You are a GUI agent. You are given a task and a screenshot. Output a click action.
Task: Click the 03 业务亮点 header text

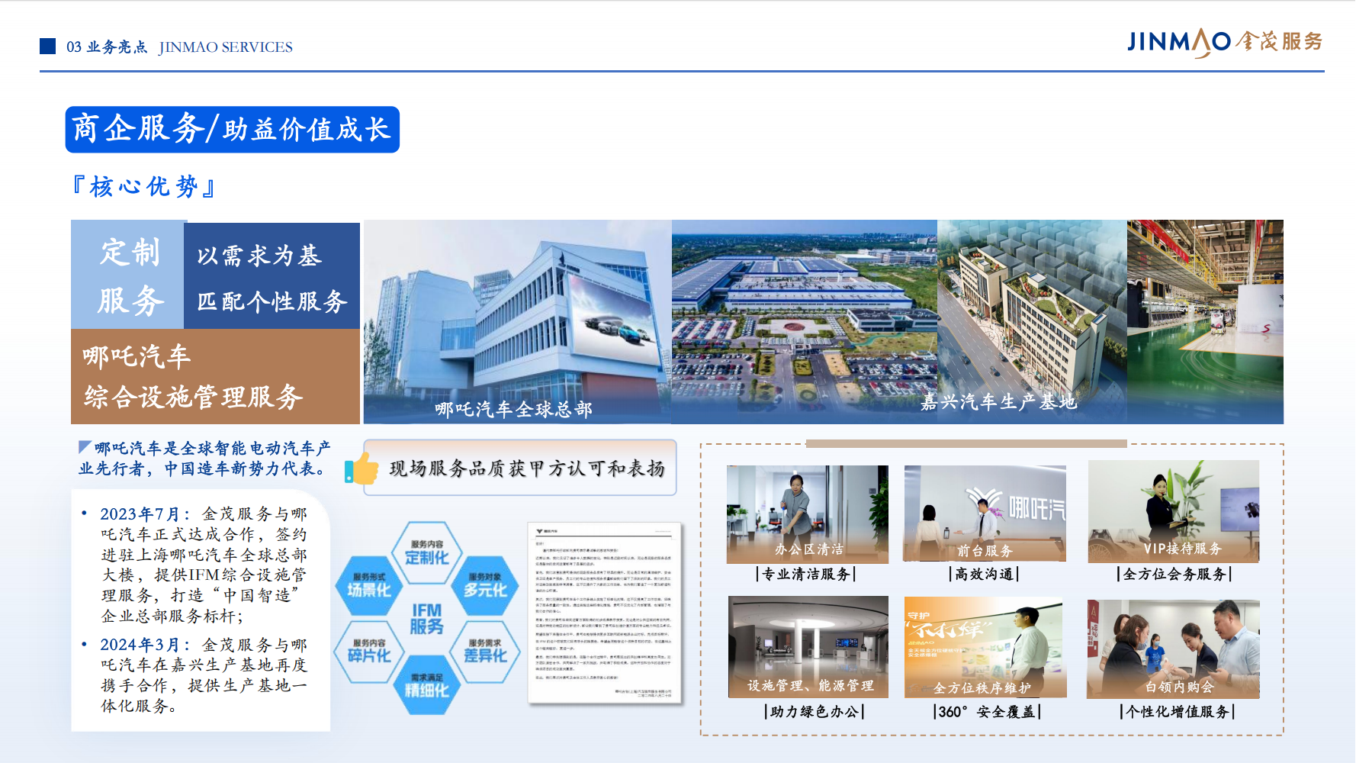106,47
